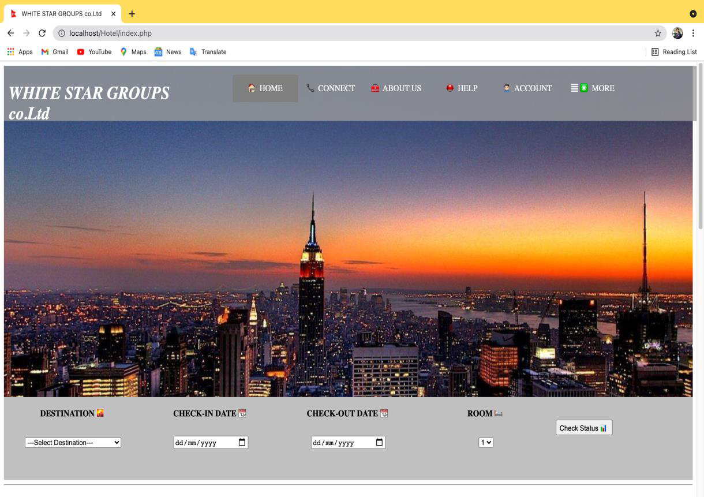704x497 pixels.
Task: Open the MORE navigation menu
Action: (x=602, y=88)
